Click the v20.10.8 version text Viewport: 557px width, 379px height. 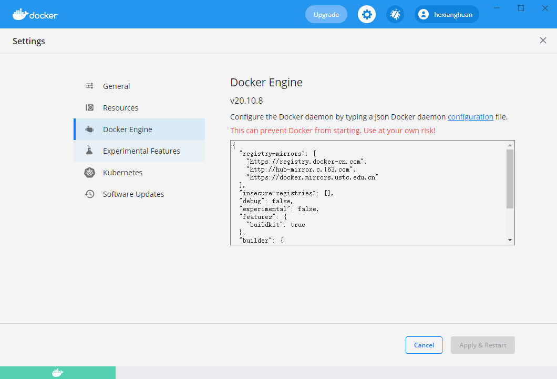coord(246,101)
